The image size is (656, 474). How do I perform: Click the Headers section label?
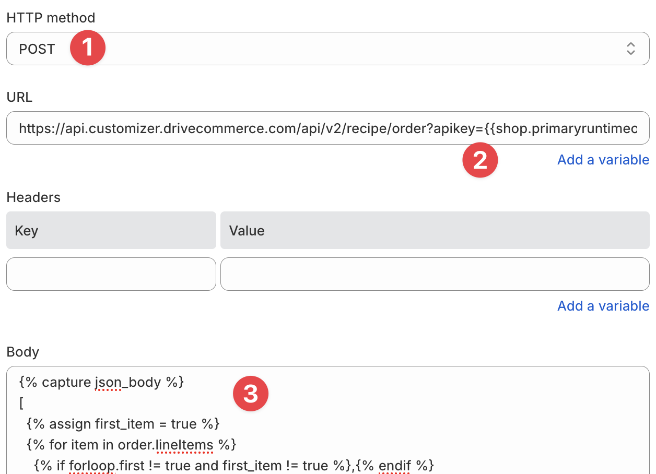pyautogui.click(x=33, y=197)
